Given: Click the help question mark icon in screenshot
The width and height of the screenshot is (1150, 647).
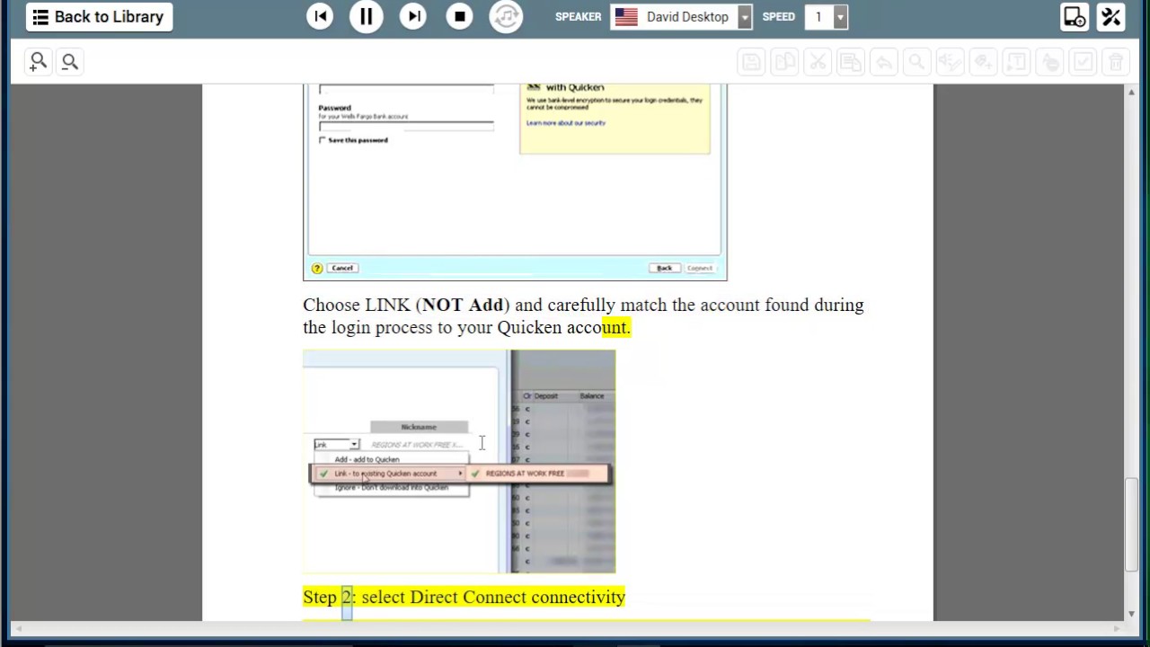Looking at the screenshot, I should click(x=316, y=268).
